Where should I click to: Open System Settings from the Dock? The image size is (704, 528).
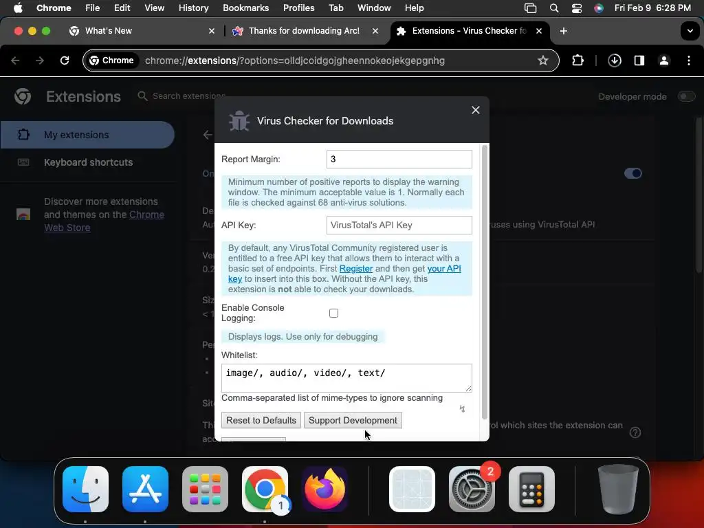tap(472, 489)
